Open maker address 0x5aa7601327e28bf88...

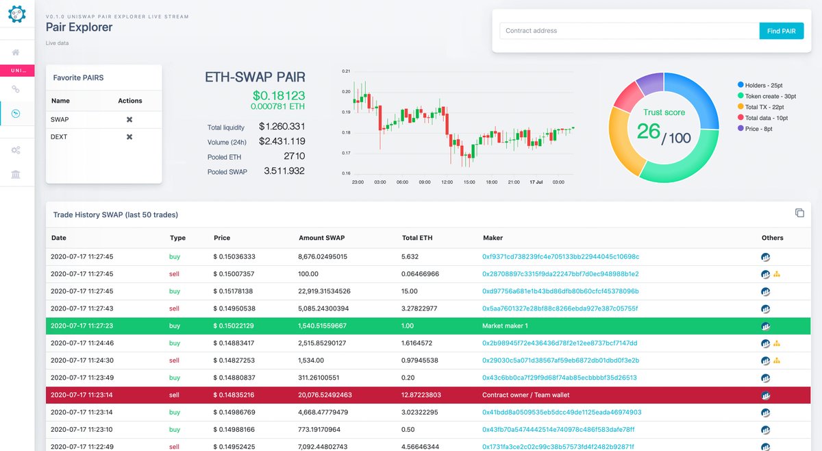[x=560, y=308]
